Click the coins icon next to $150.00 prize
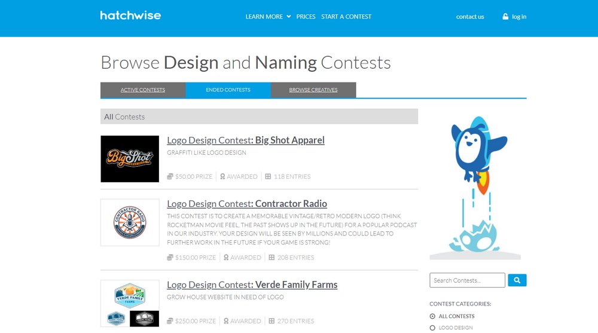 [170, 258]
